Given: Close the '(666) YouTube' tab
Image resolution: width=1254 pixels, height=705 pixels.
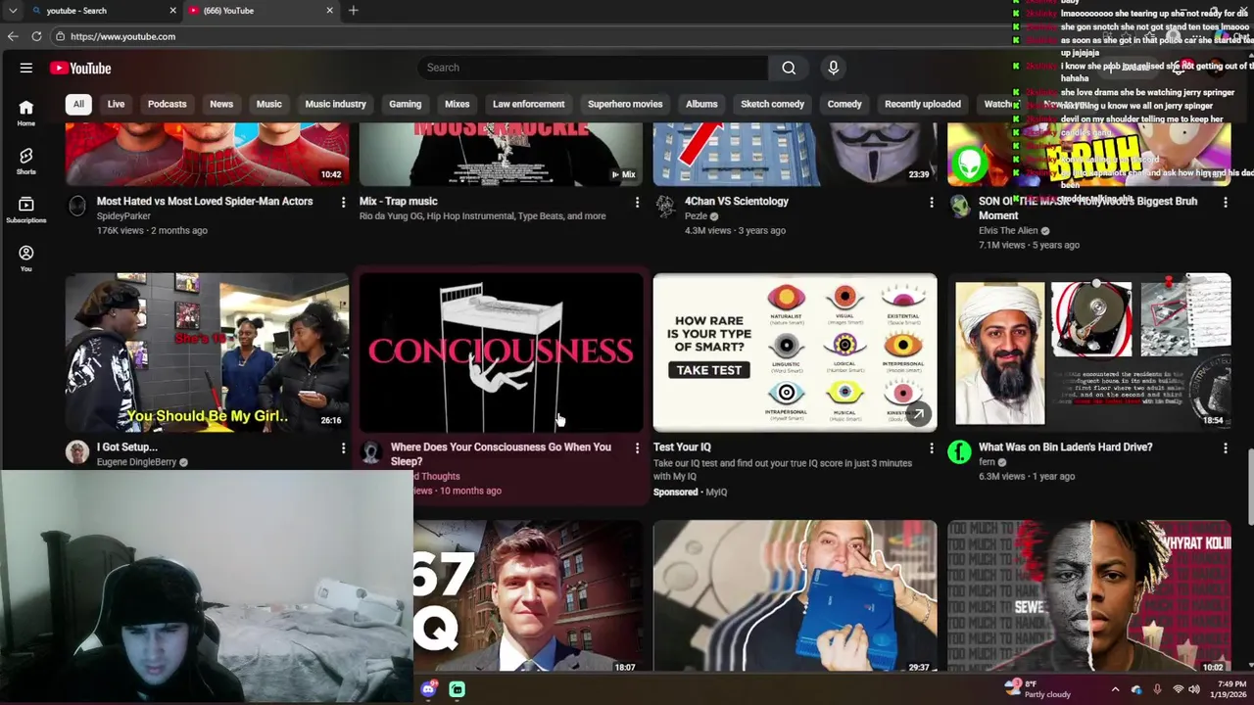Looking at the screenshot, I should pyautogui.click(x=329, y=11).
